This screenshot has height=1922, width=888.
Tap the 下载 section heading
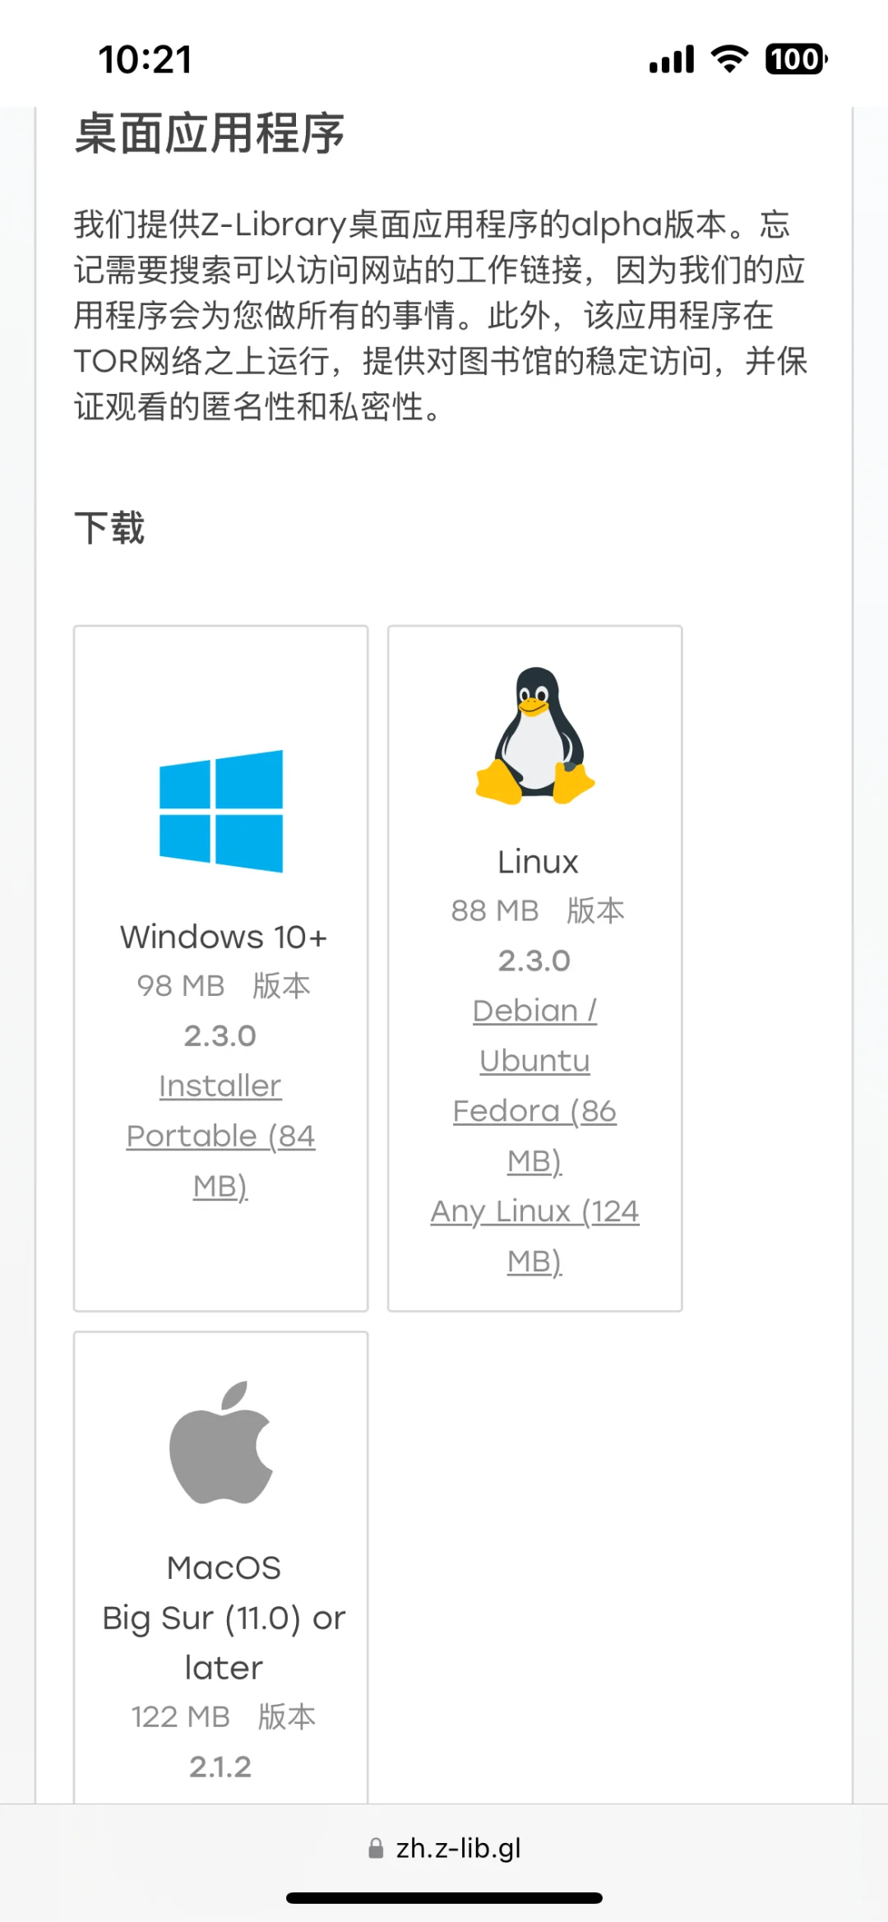(109, 527)
